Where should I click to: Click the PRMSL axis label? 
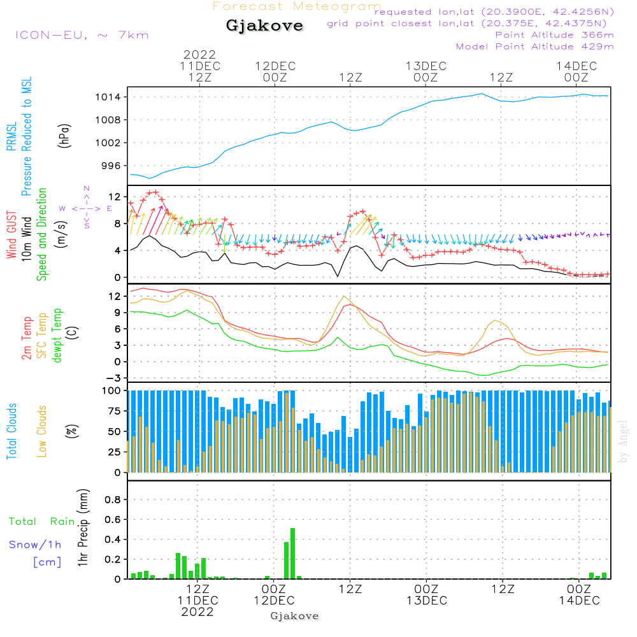11,136
